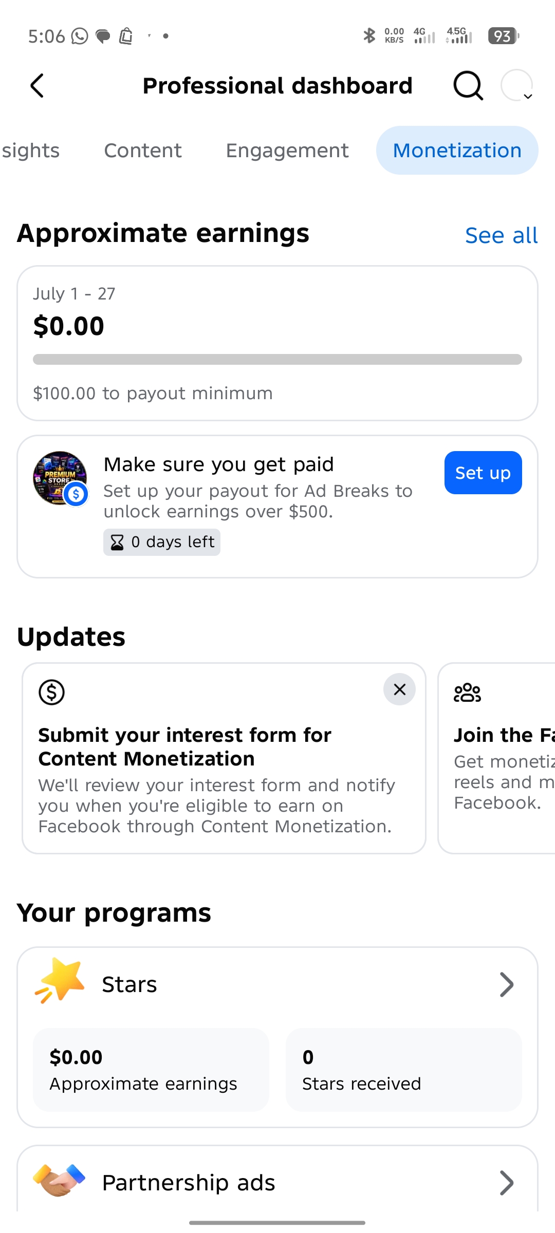Open the Stars program chevron
Viewport: 555px width, 1233px height.
[x=507, y=985]
